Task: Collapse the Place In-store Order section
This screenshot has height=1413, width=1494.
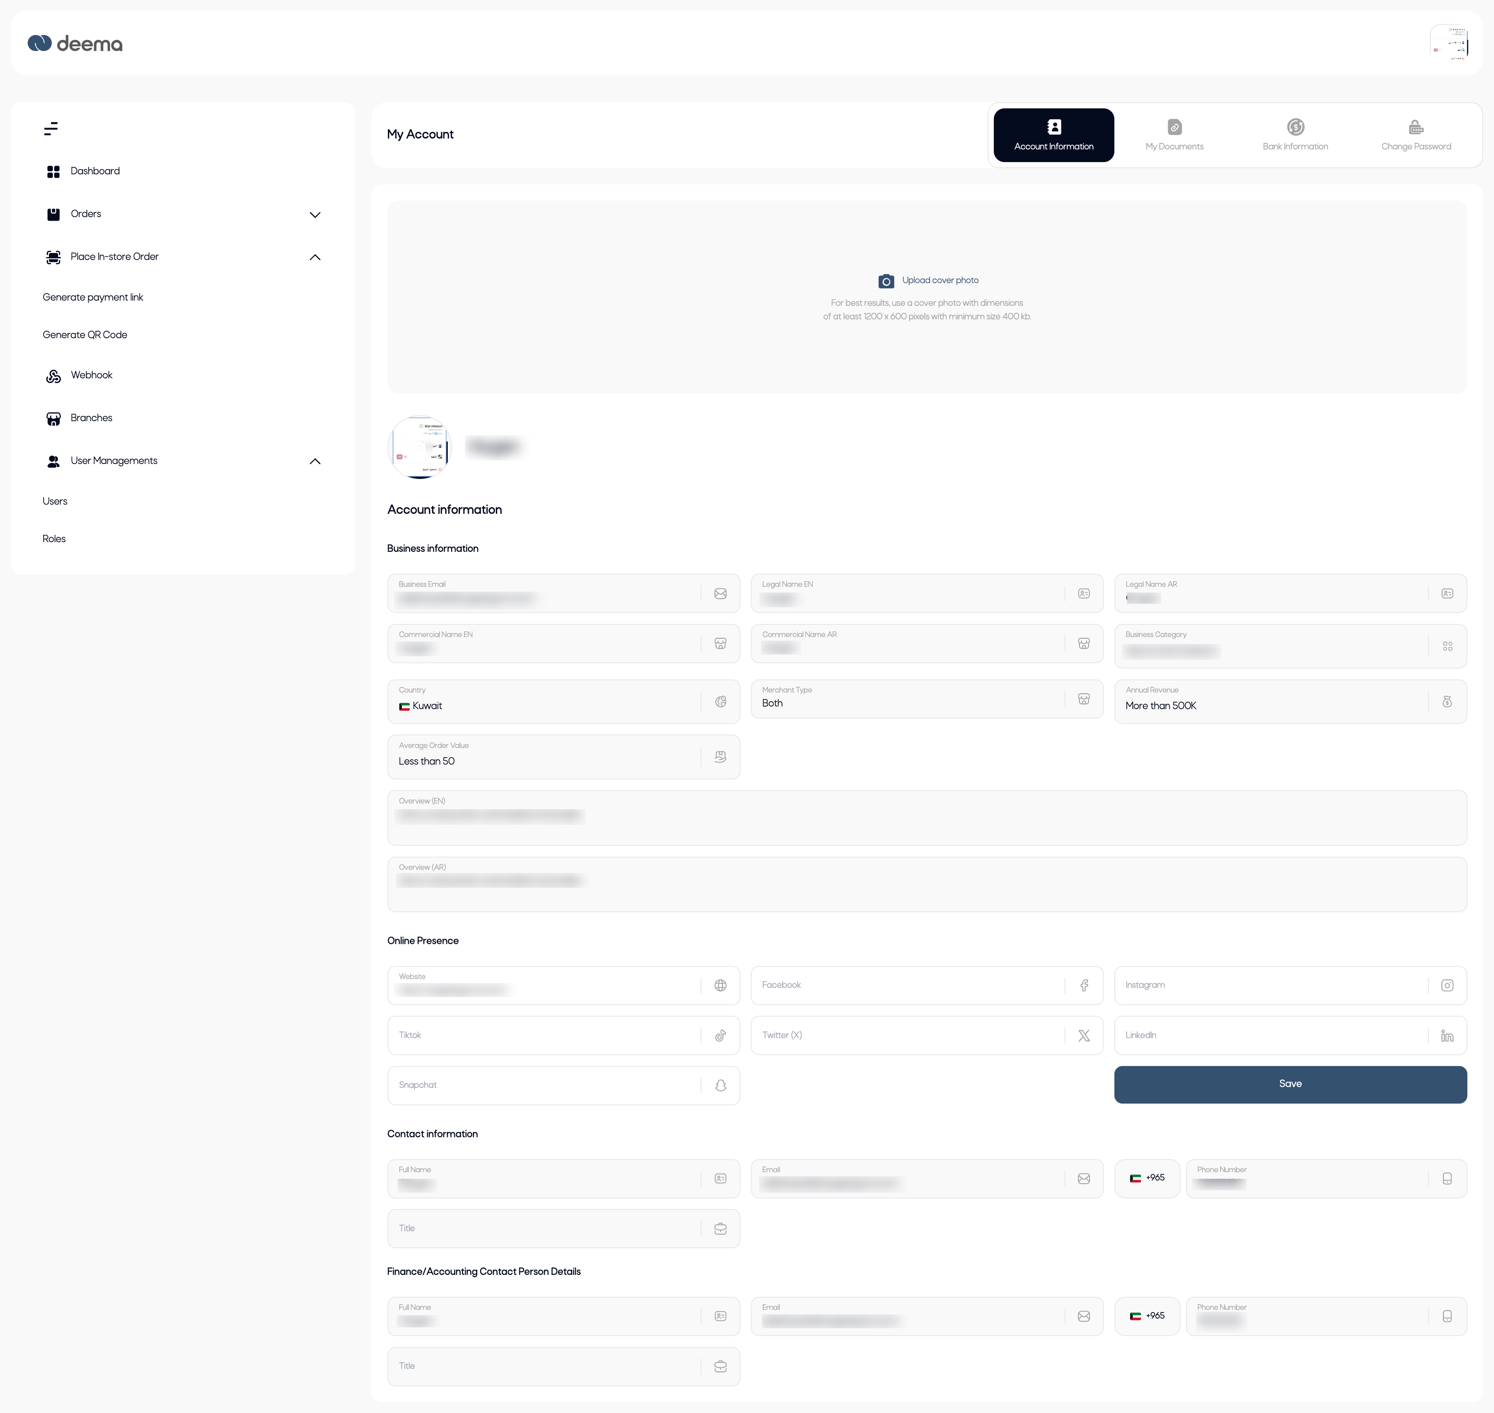Action: click(x=315, y=258)
